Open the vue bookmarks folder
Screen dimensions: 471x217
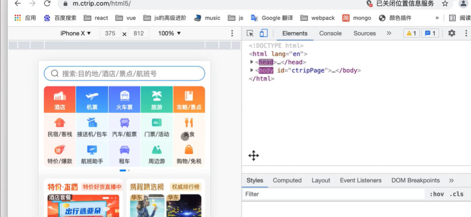(x=126, y=18)
